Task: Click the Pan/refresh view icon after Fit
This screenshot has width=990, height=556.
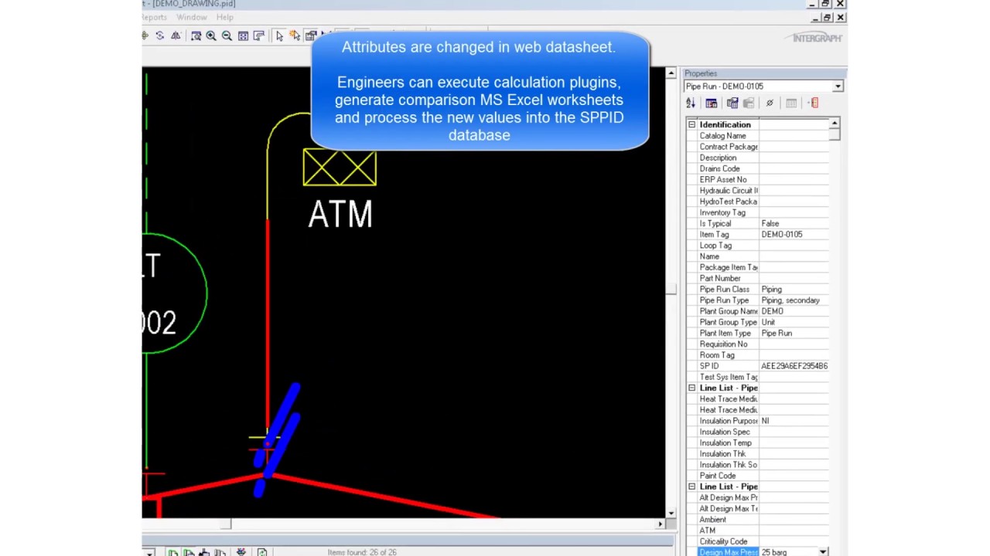Action: 258,36
